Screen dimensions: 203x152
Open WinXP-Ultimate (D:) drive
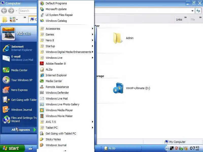click(x=131, y=88)
